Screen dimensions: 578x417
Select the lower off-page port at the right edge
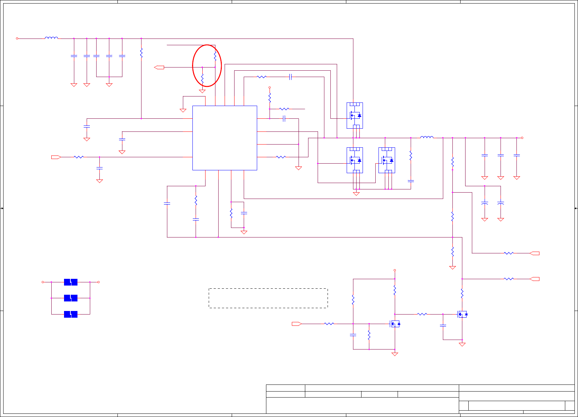[534, 279]
